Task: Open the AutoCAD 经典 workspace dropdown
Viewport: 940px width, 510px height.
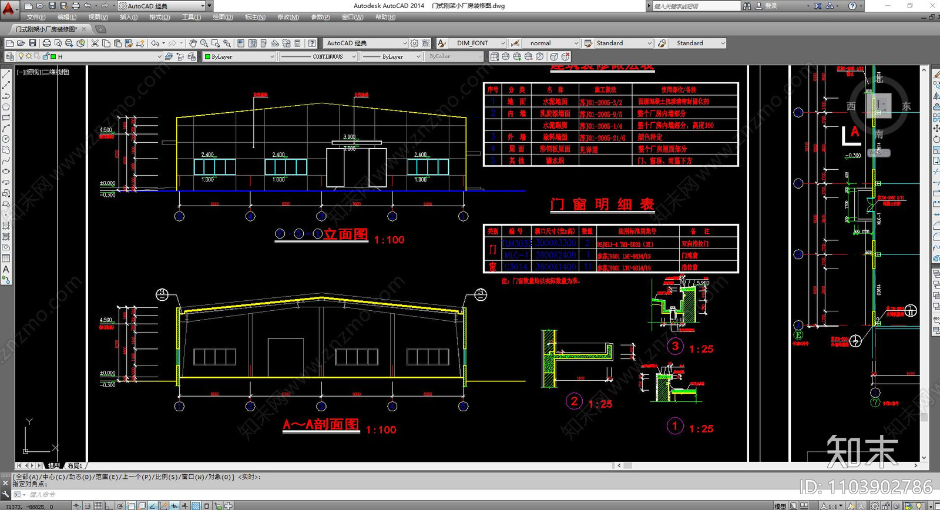Action: coord(364,43)
